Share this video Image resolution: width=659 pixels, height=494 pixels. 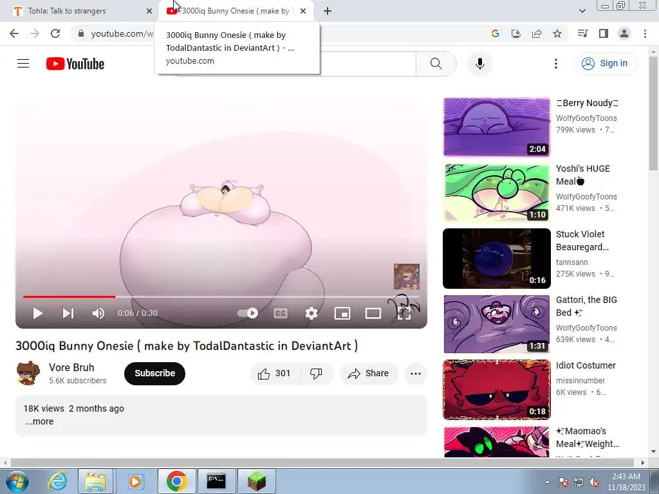pos(369,374)
